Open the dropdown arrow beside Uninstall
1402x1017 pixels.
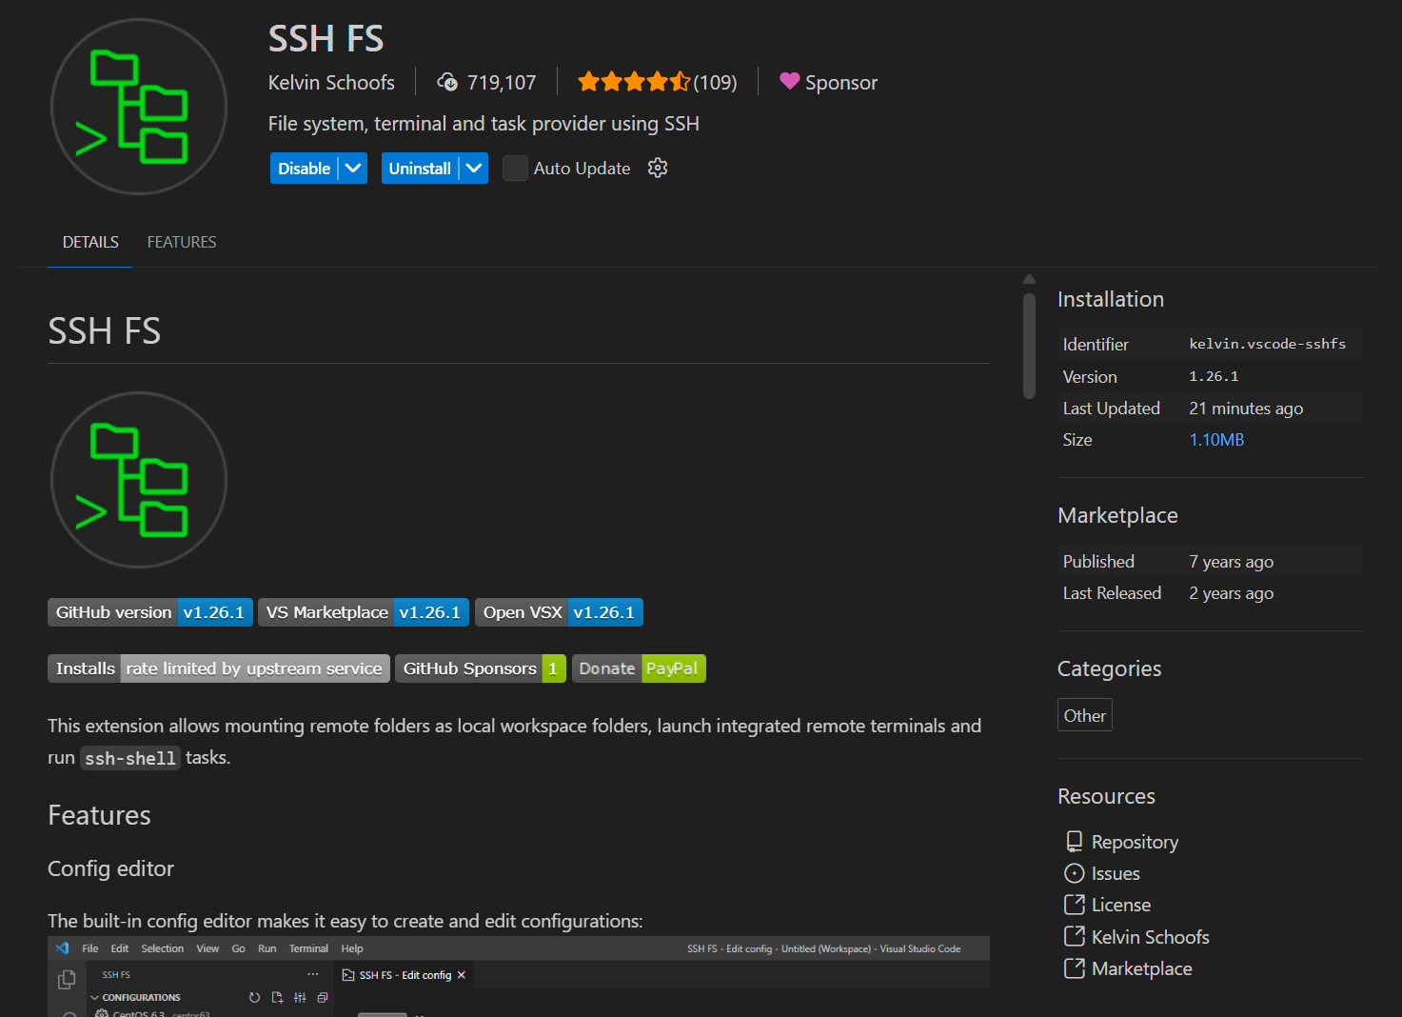click(x=474, y=169)
